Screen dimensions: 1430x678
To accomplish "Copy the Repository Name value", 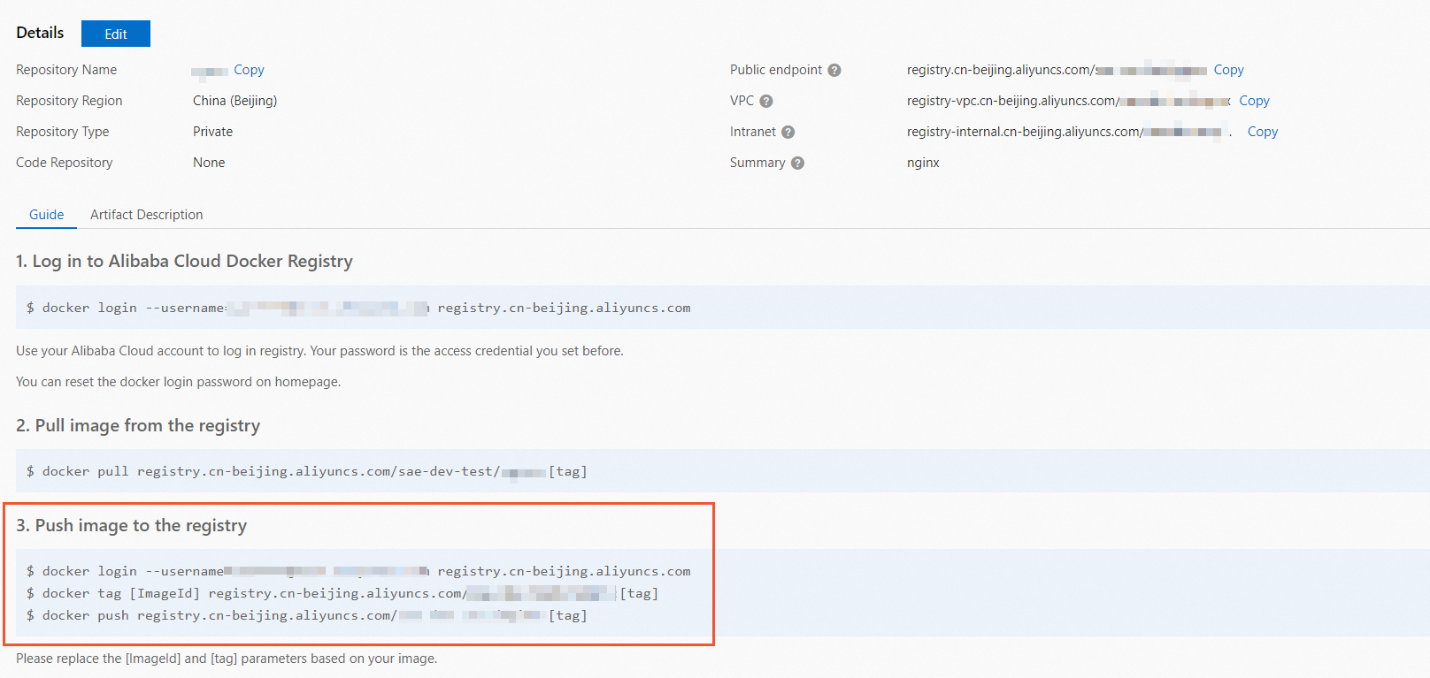I will tap(249, 70).
